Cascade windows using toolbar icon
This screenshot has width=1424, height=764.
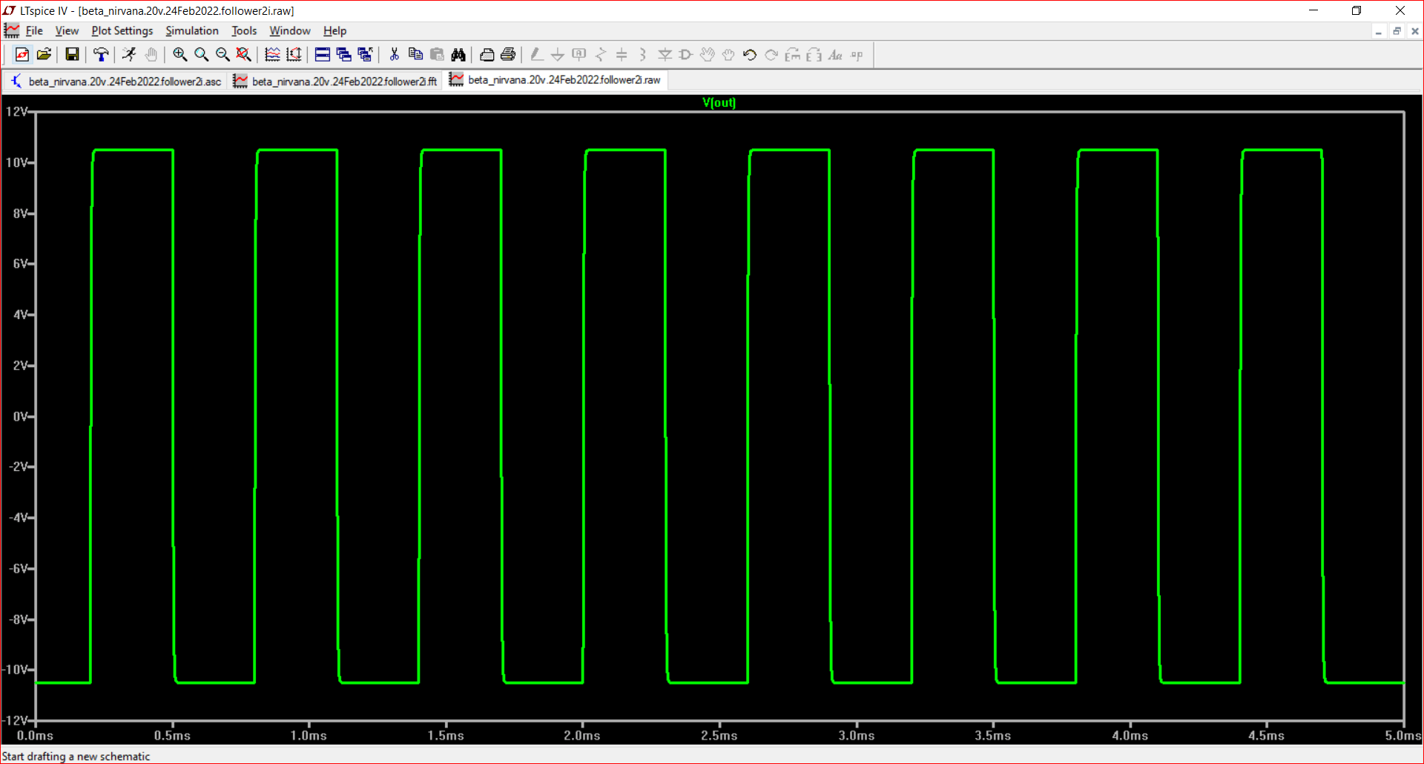(x=344, y=55)
